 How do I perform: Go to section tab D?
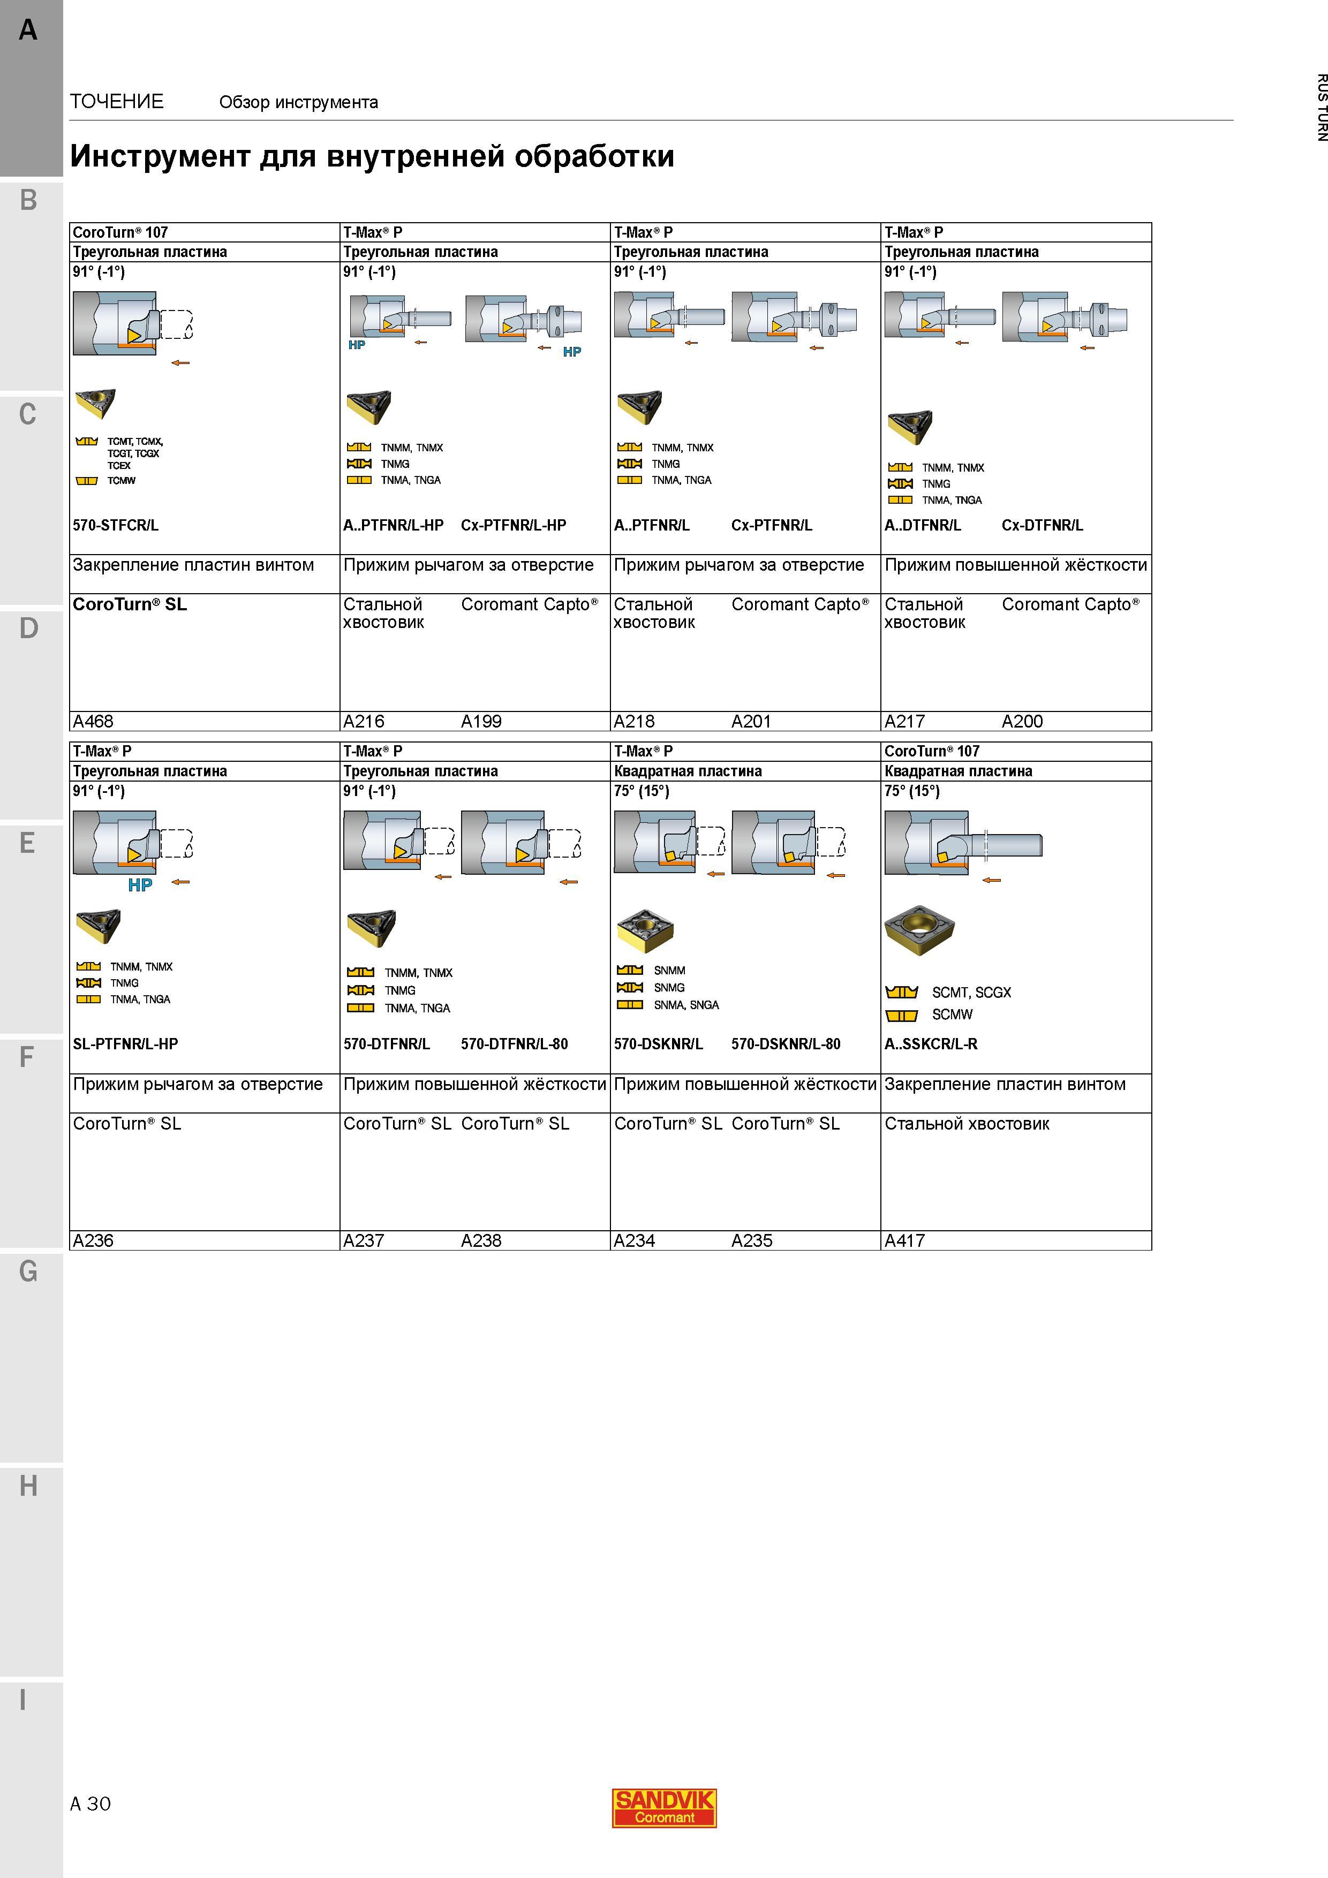[31, 715]
